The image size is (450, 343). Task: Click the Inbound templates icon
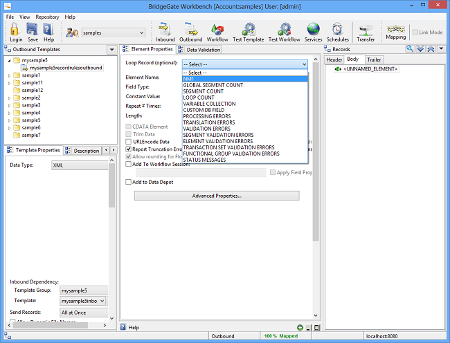(165, 30)
